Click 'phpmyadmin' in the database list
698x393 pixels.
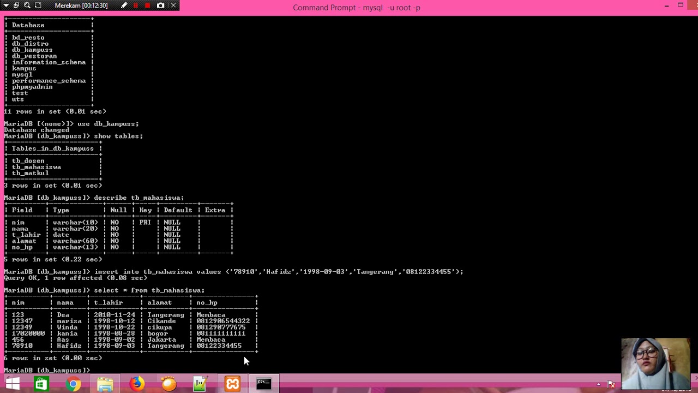coord(32,87)
